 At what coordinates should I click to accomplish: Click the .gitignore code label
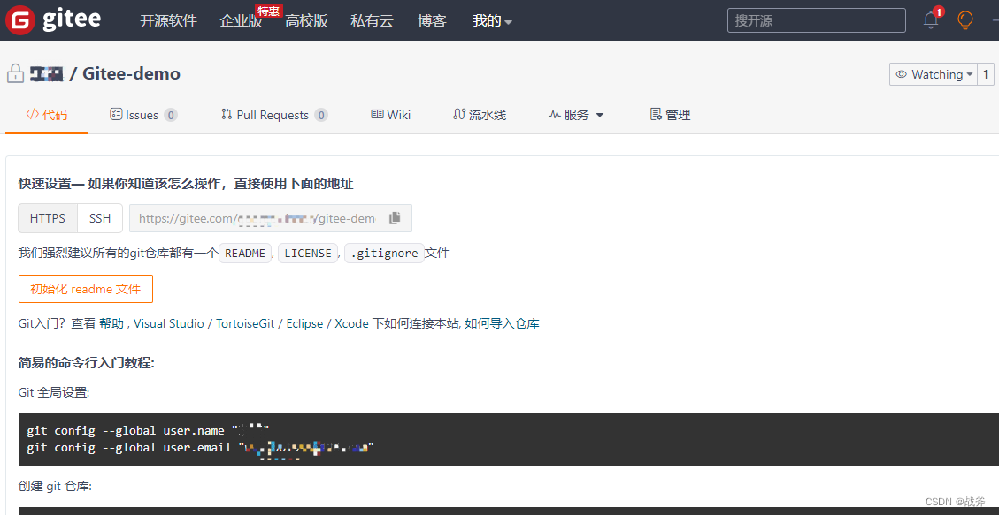click(384, 253)
